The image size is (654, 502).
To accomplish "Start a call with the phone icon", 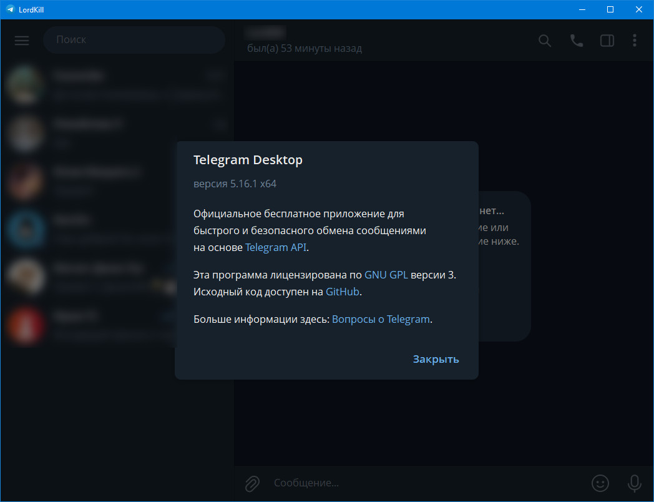I will click(577, 41).
